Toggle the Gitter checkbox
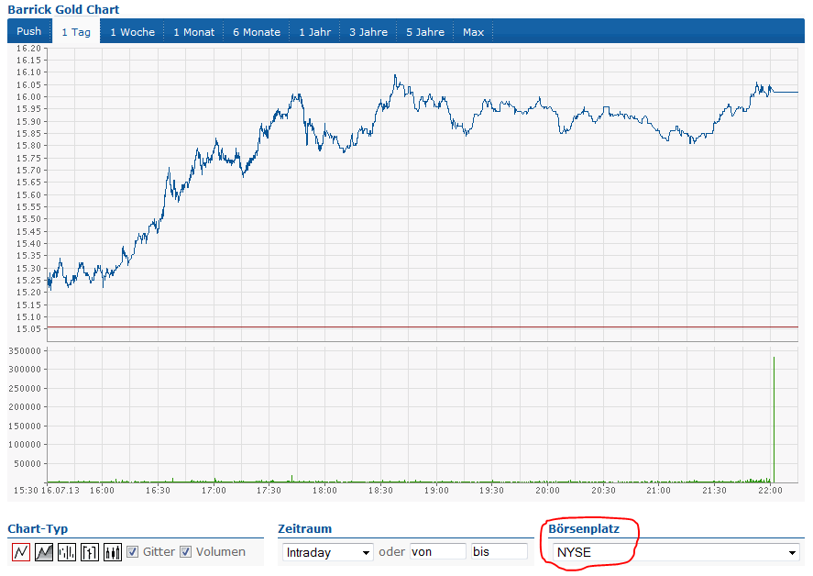The height and width of the screenshot is (576, 813). (x=133, y=551)
